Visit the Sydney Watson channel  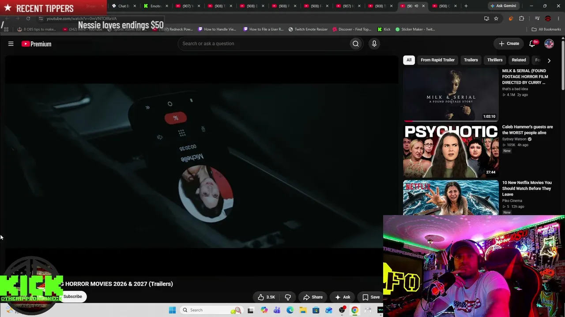pyautogui.click(x=515, y=139)
